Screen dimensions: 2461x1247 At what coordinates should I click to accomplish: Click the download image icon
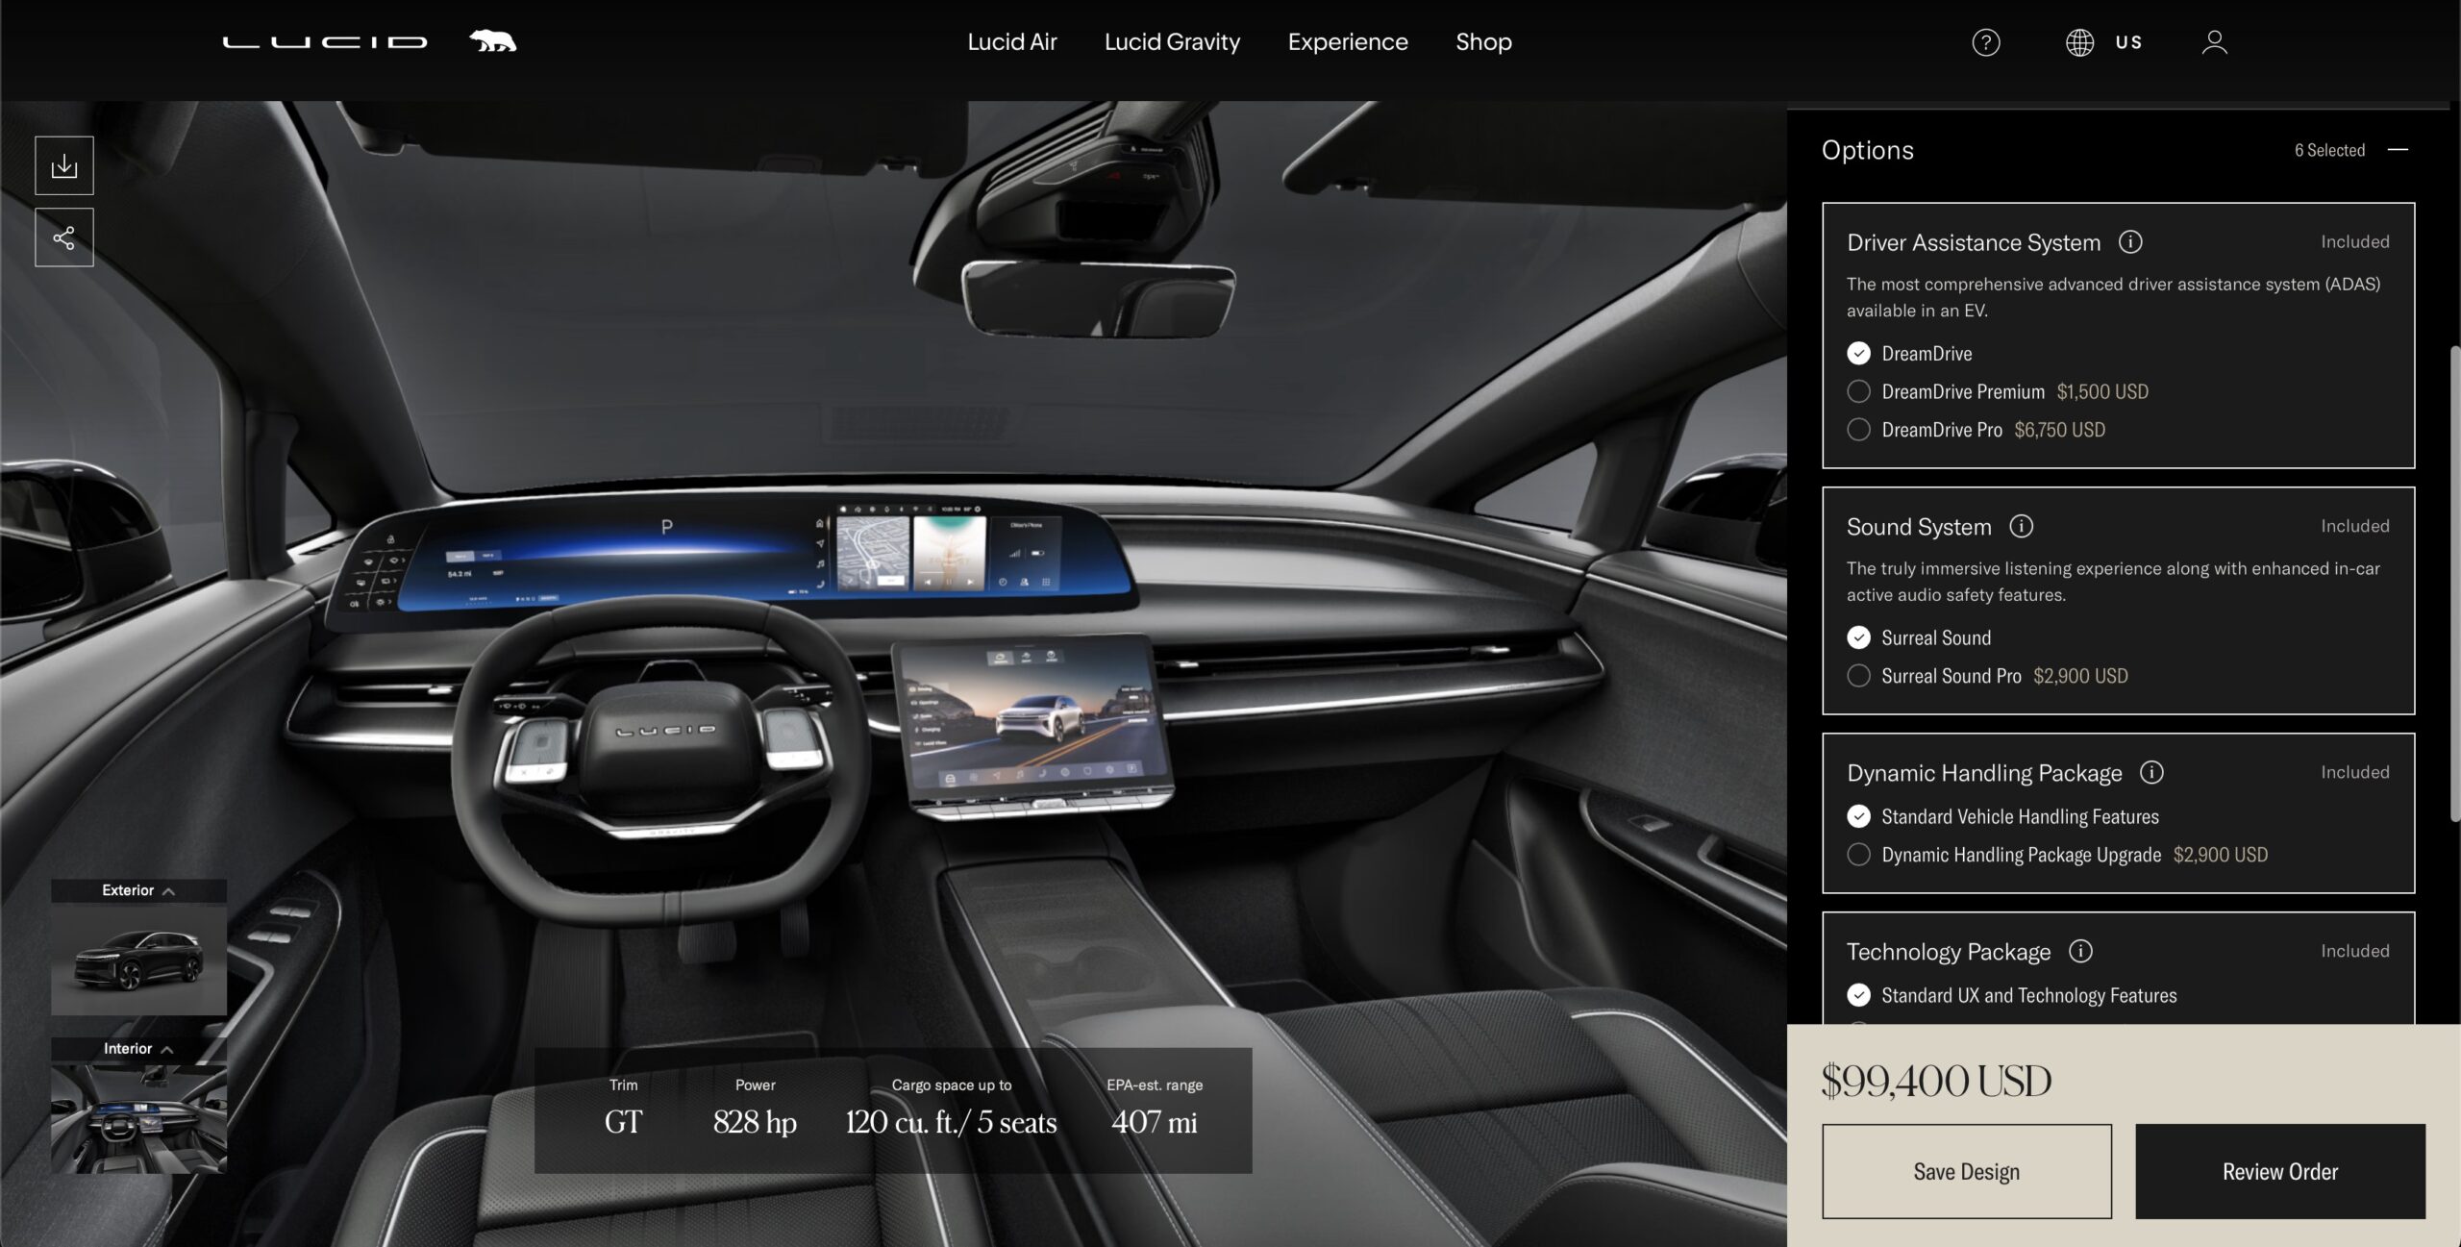[64, 165]
